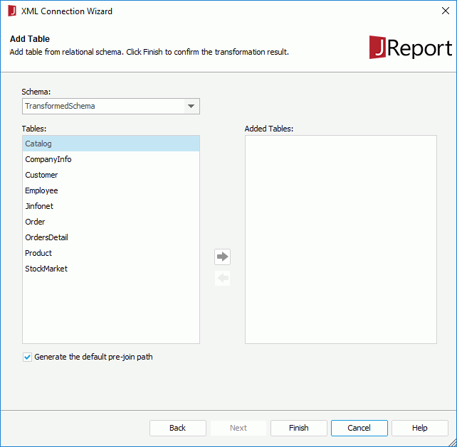457x447 pixels.
Task: Open Help for the wizard
Action: pos(420,428)
